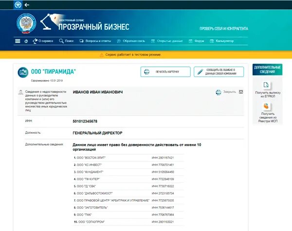Viewport: 292px width, 231px height.
Task: Click 'Сформировано 10.01.2019' date text
Action: coord(47,81)
